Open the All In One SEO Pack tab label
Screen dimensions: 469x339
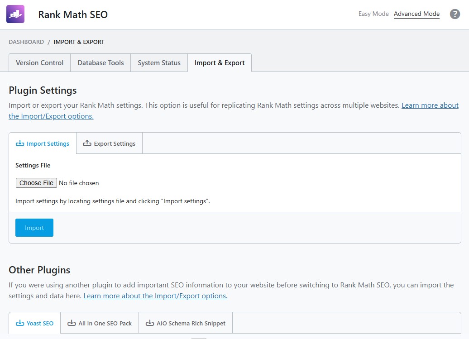[105, 324]
